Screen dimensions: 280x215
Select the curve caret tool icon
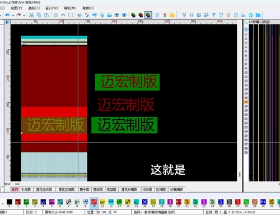click(63, 15)
